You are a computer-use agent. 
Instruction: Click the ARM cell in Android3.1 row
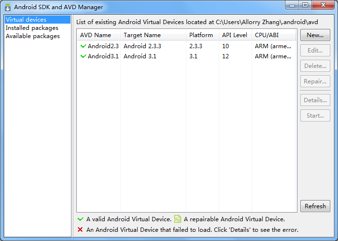click(273, 56)
